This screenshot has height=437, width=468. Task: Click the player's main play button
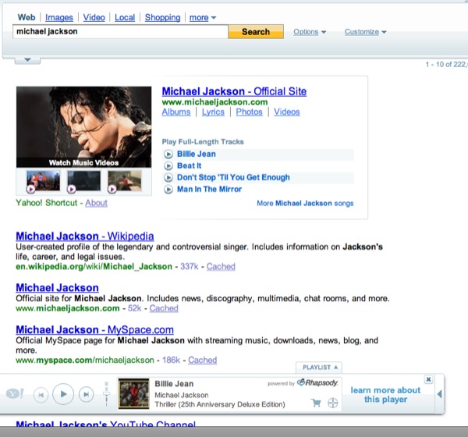point(63,394)
